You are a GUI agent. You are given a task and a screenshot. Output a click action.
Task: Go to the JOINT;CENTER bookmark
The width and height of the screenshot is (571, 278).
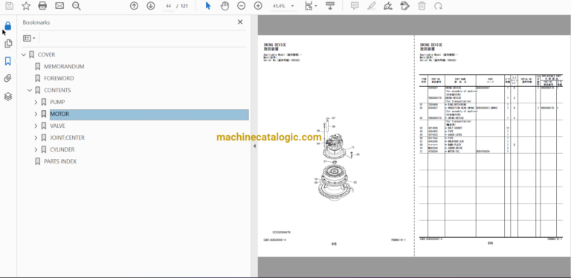point(67,138)
